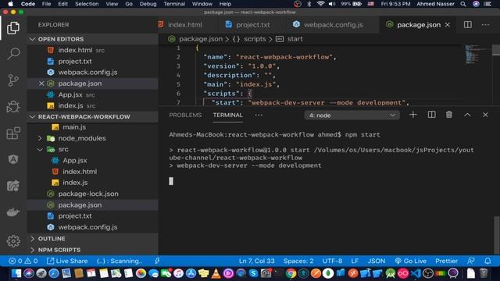
Task: Click the terminal vertical scrollbar
Action: pos(496,235)
